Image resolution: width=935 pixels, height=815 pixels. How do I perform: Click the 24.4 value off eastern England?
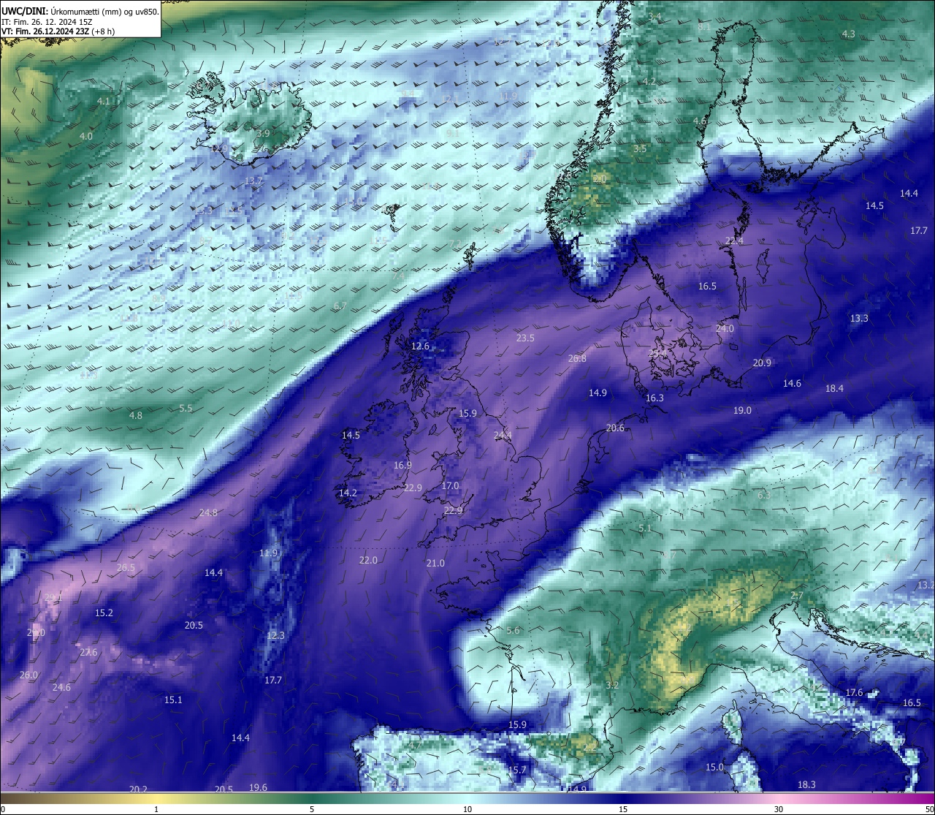pyautogui.click(x=503, y=435)
